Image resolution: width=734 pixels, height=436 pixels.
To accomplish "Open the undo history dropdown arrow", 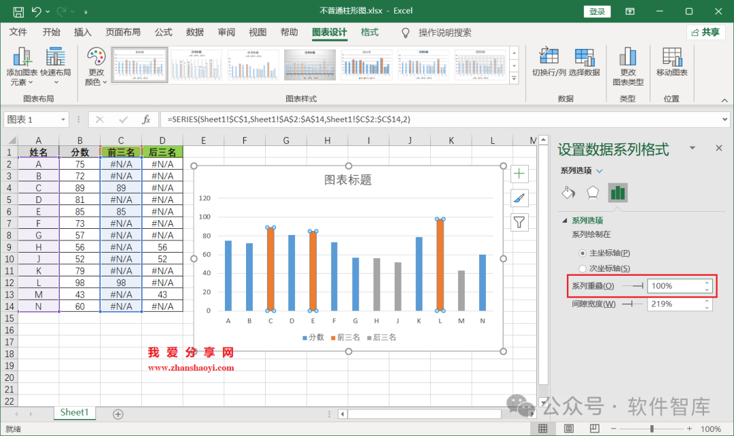I will [x=49, y=12].
